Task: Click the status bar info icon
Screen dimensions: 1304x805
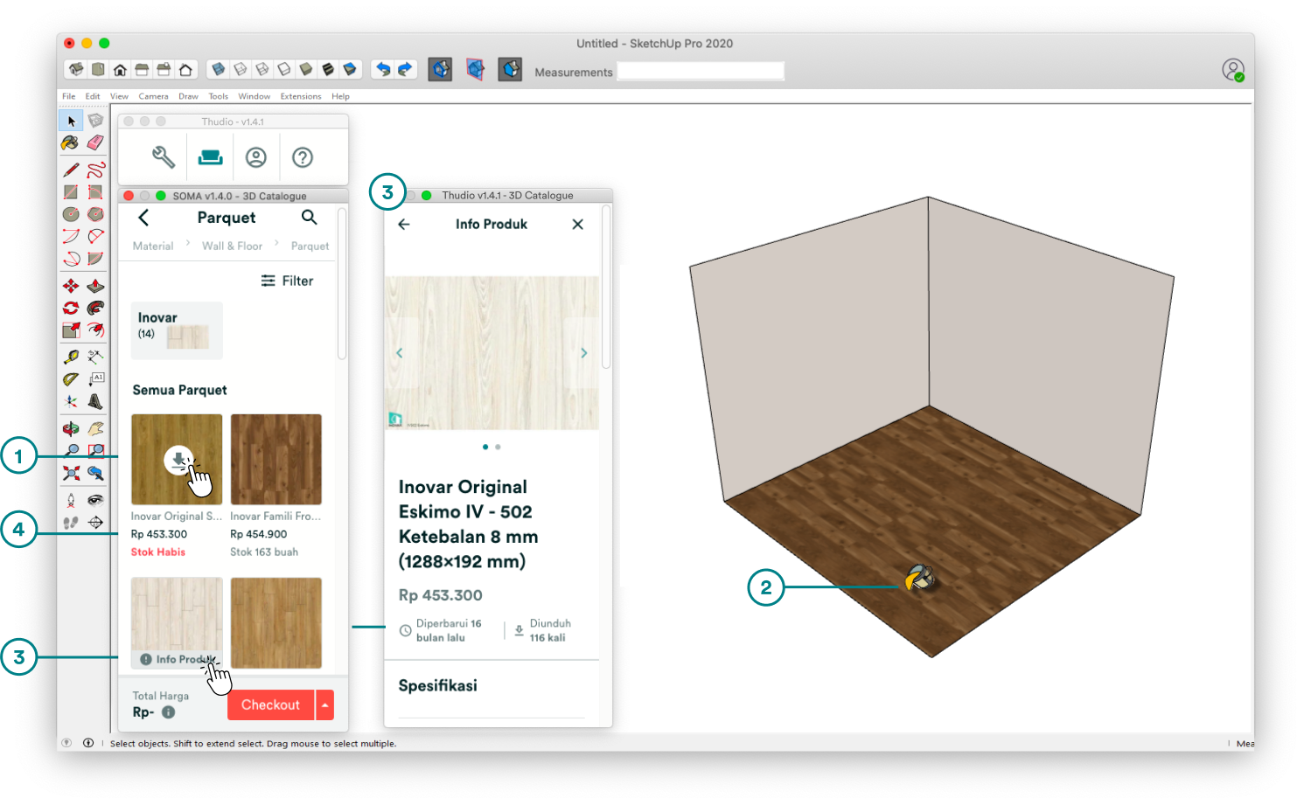Action: (88, 743)
